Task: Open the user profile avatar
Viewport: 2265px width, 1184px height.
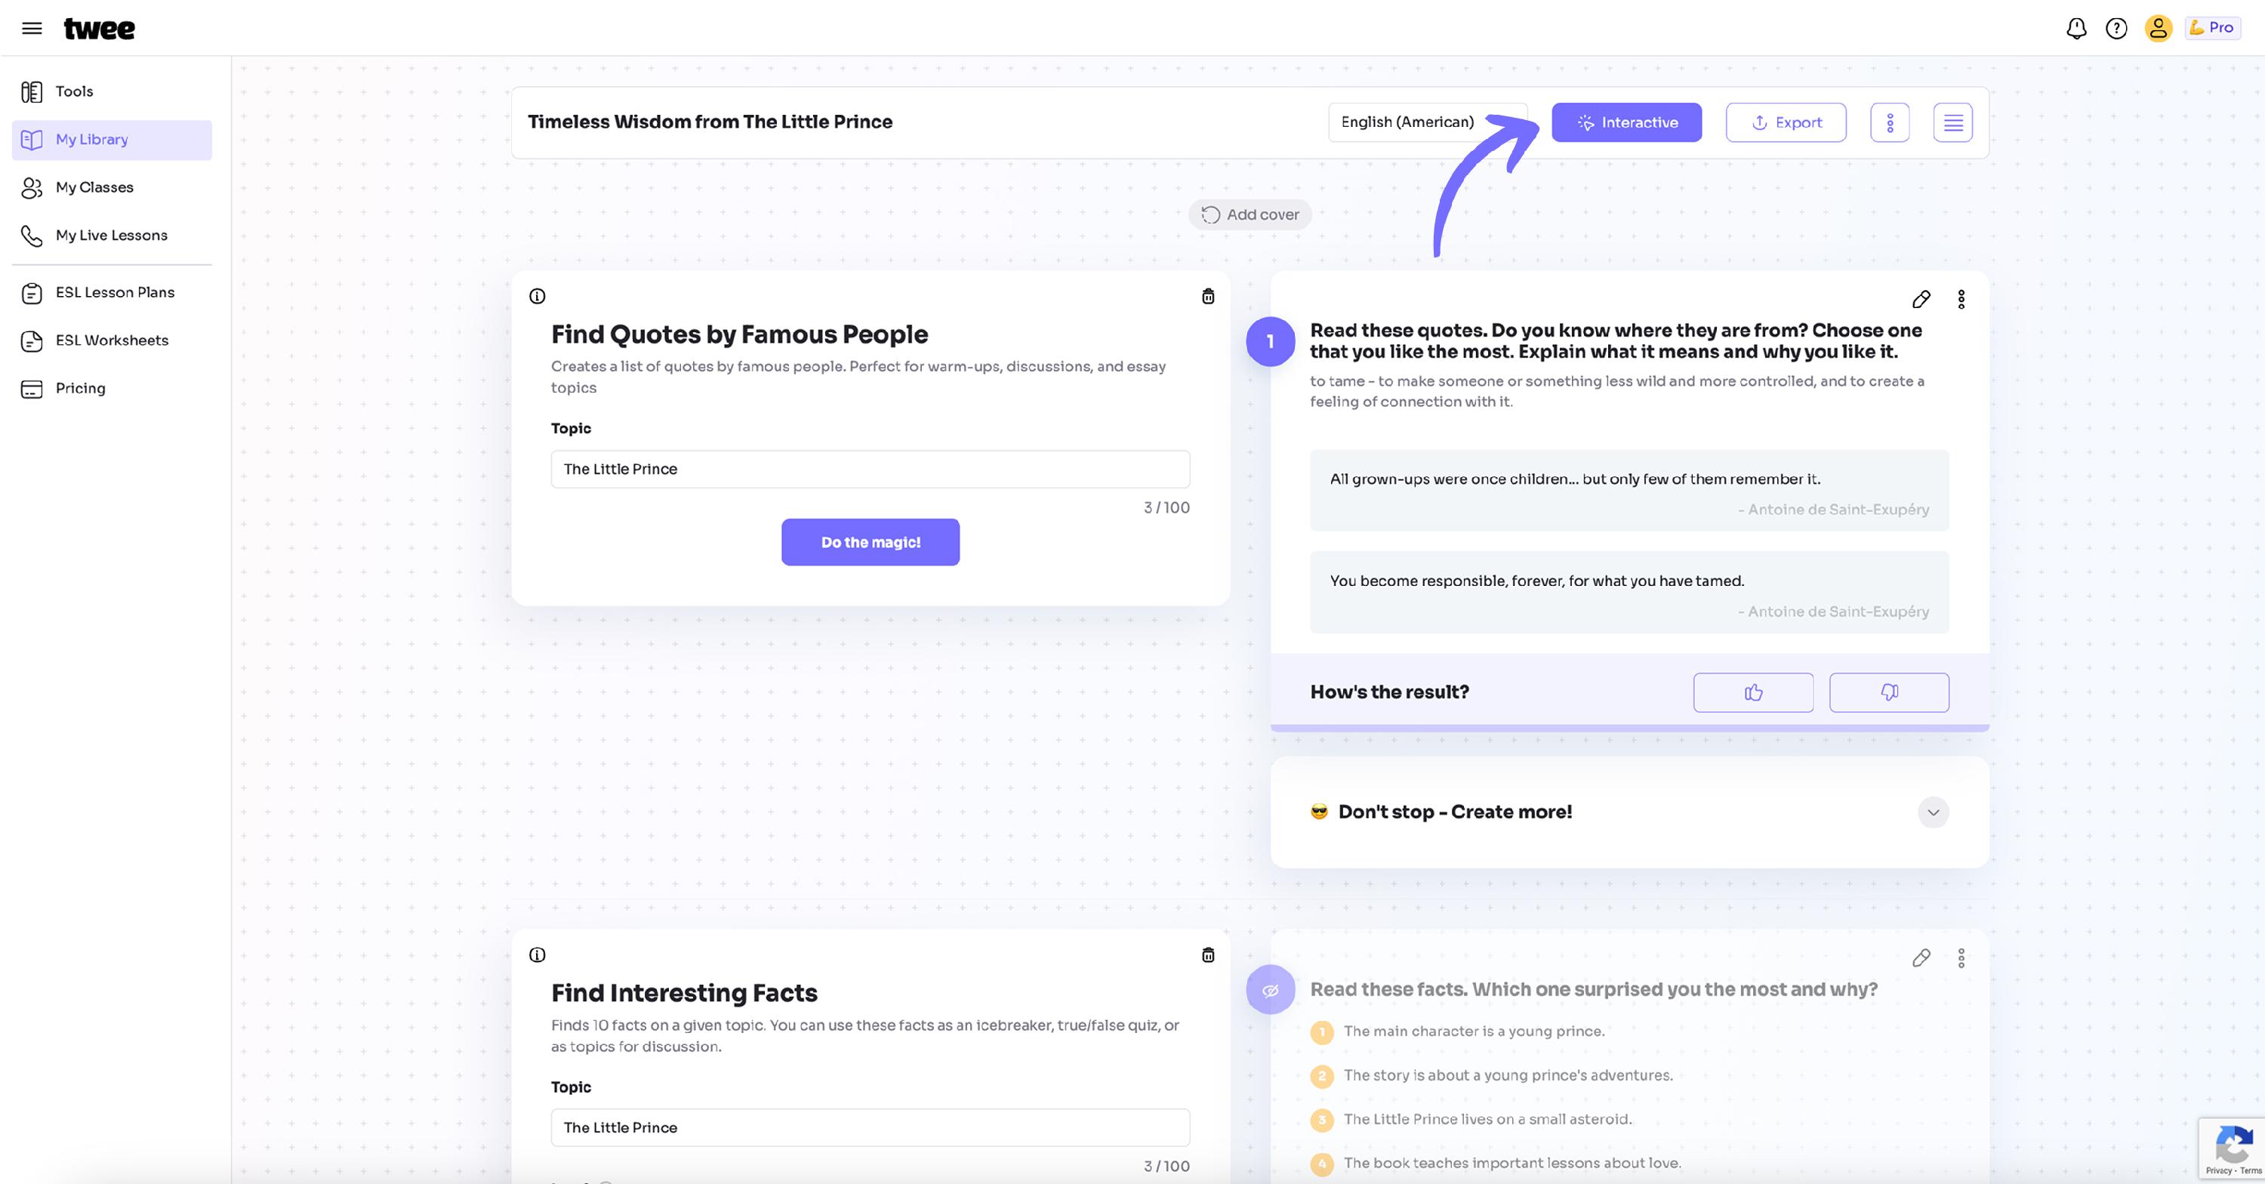Action: click(x=2158, y=28)
